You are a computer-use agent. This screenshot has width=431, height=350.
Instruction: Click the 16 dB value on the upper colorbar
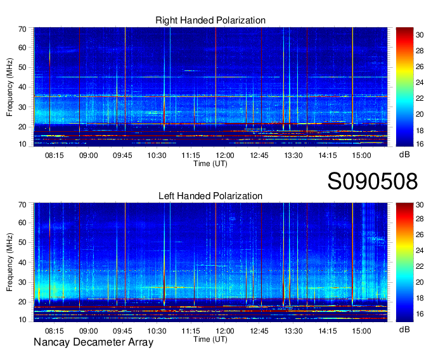tap(420, 144)
